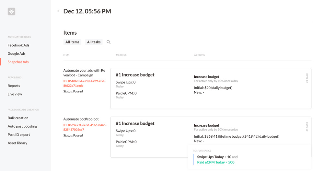The height and width of the screenshot is (171, 324).
Task: Click the Paid eCPM Today < 500 condition
Action: tap(215, 162)
